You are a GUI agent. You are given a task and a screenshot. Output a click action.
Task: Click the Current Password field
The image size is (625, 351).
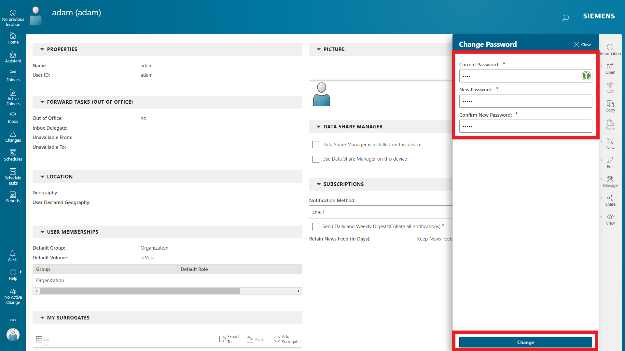coord(525,76)
